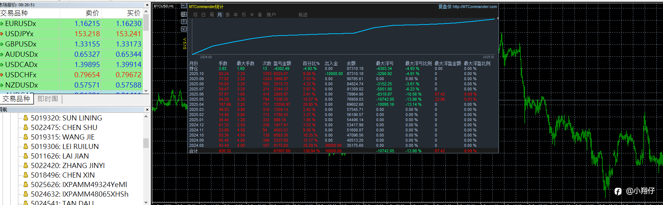Click the account icon for 5019320: SUN LINING

[x=26, y=118]
